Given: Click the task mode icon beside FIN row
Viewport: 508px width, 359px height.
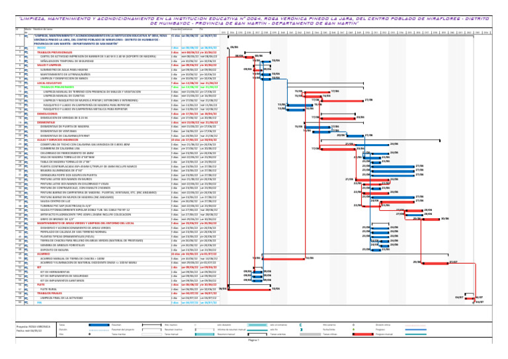Looking at the screenshot, I should 26,303.
